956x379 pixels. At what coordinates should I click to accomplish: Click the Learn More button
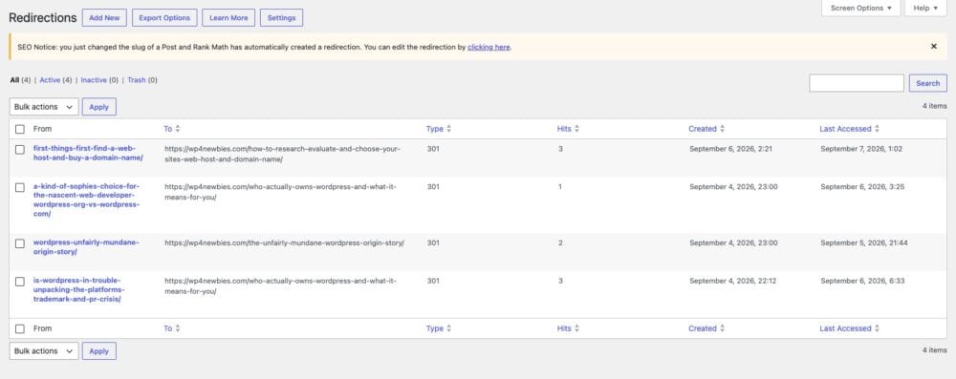[x=228, y=18]
